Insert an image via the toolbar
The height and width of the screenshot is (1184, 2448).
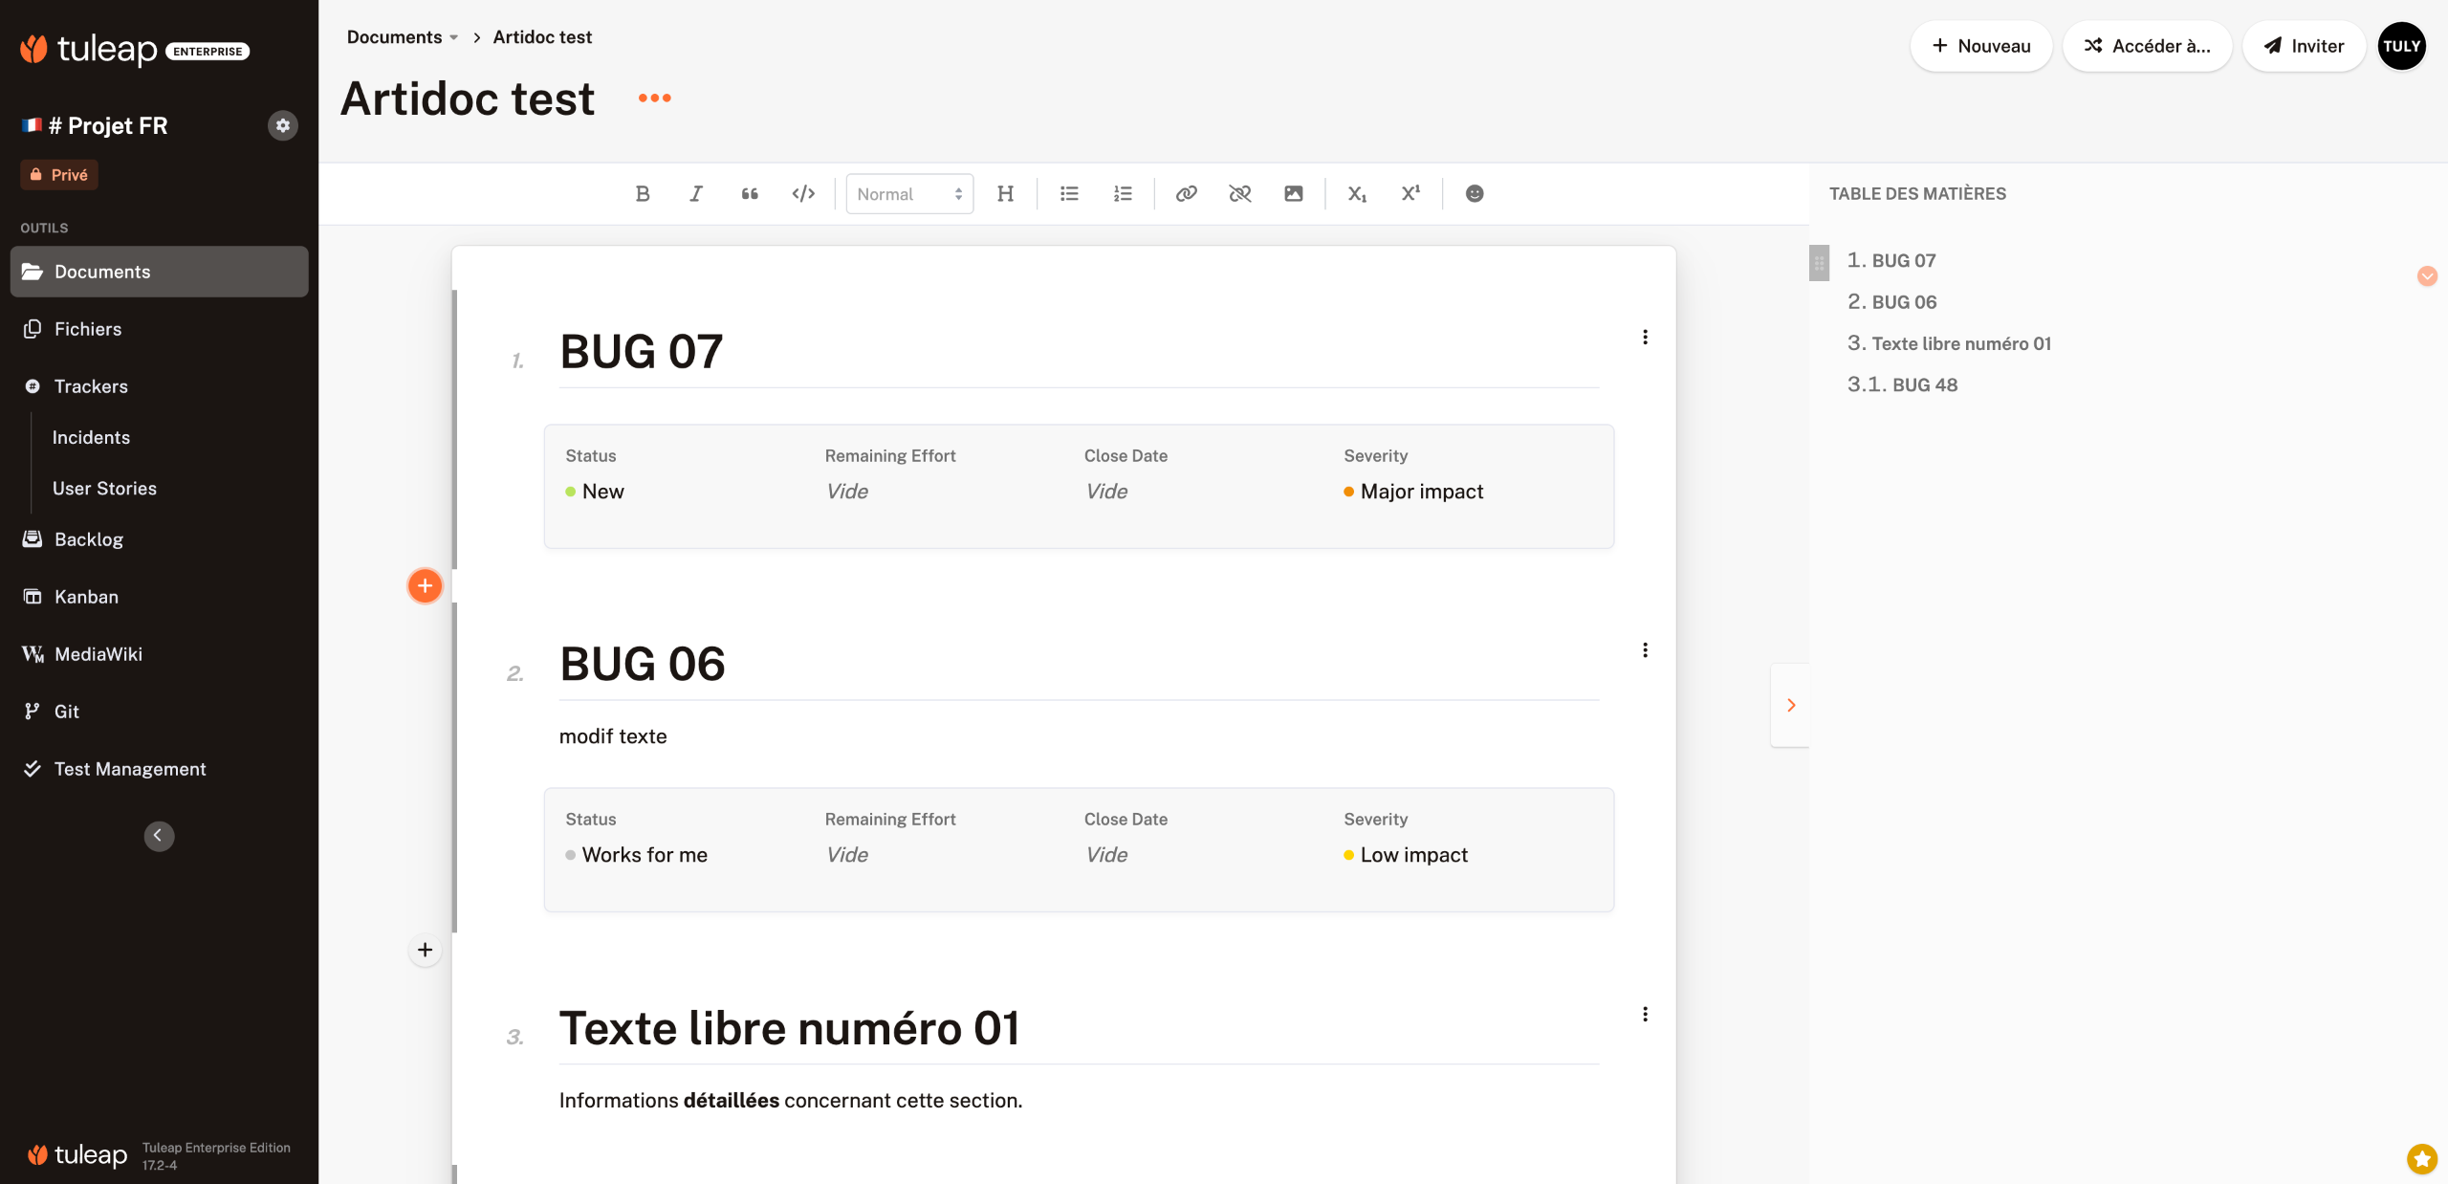click(1293, 193)
